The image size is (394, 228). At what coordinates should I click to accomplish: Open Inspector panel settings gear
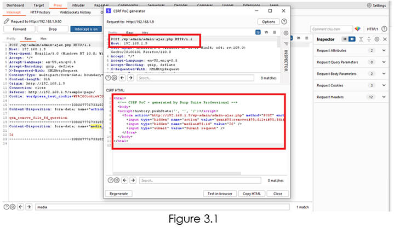pyautogui.click(x=376, y=39)
